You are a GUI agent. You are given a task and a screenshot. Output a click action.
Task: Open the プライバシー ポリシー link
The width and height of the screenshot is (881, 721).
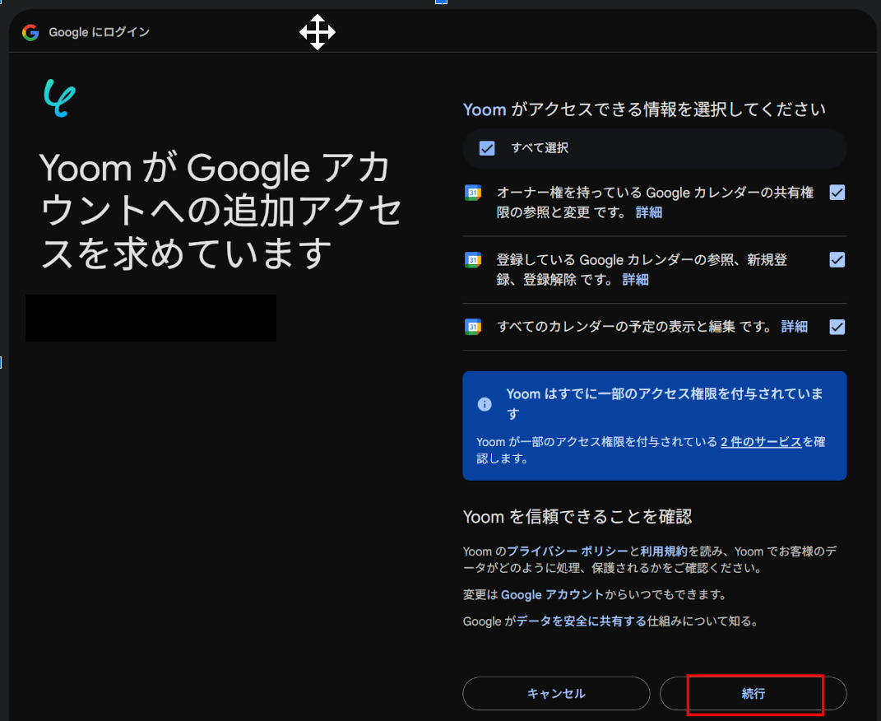click(568, 551)
